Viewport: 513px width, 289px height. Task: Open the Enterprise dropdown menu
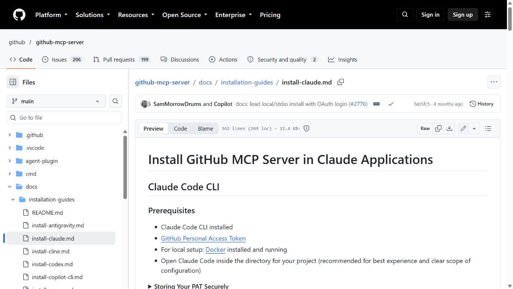click(233, 15)
